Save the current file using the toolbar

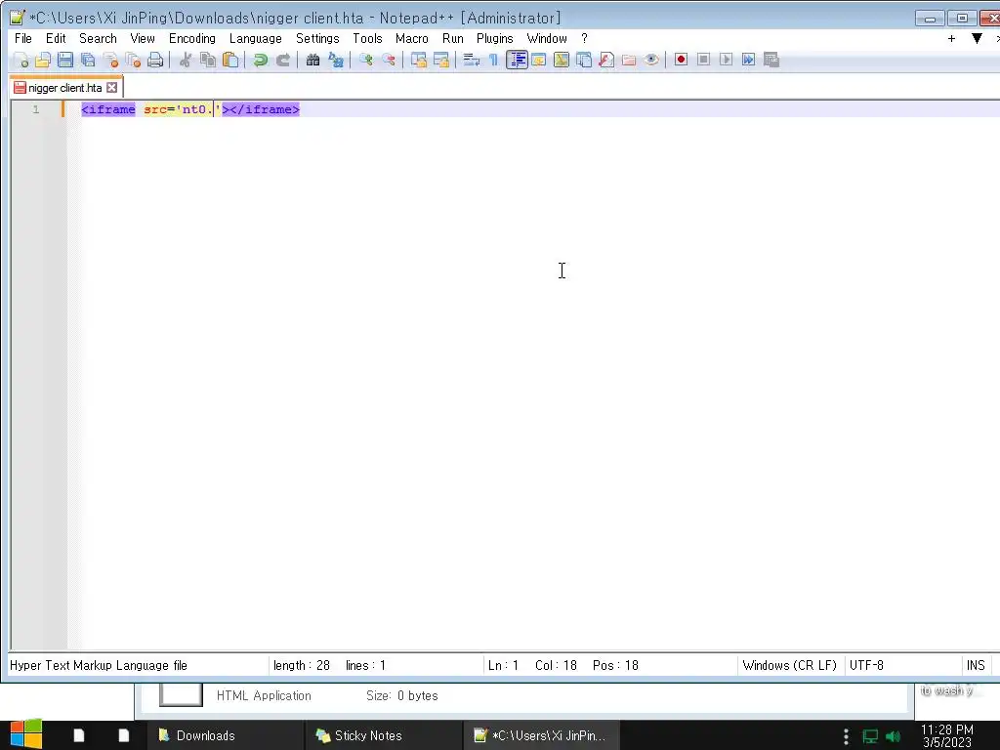pos(65,60)
